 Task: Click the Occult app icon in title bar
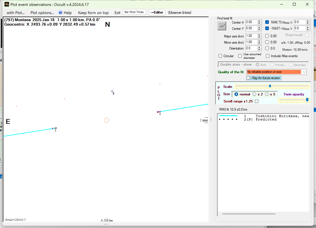click(6, 4)
